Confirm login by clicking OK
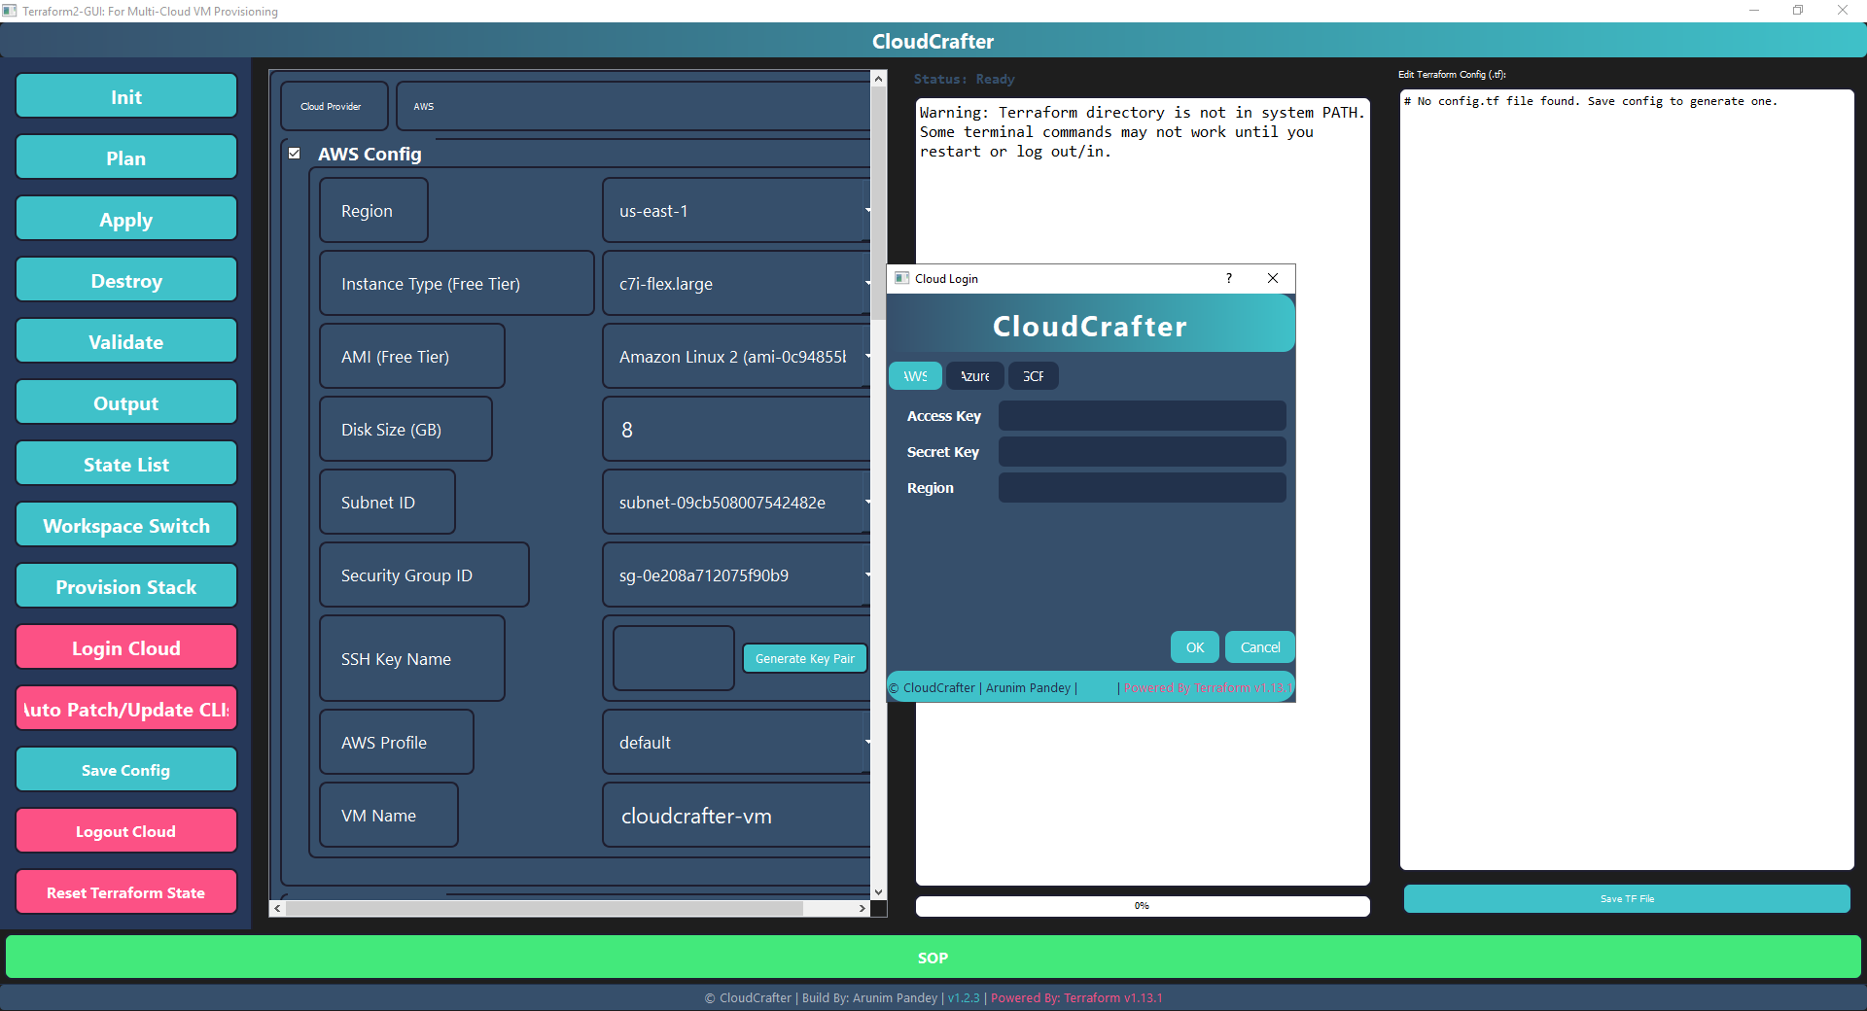Screen dimensions: 1867x1011 pos(1194,646)
